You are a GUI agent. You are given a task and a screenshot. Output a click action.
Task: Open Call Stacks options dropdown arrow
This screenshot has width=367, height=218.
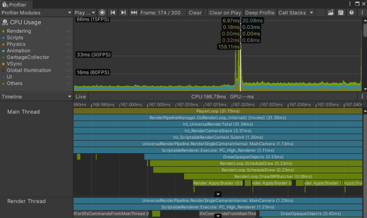coord(311,13)
